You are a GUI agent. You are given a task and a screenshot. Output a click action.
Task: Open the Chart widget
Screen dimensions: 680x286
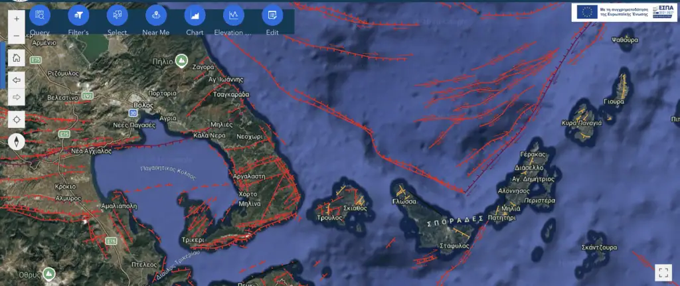coord(195,15)
